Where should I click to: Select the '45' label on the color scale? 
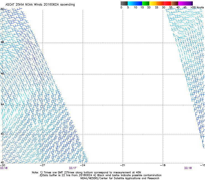click(185, 7)
